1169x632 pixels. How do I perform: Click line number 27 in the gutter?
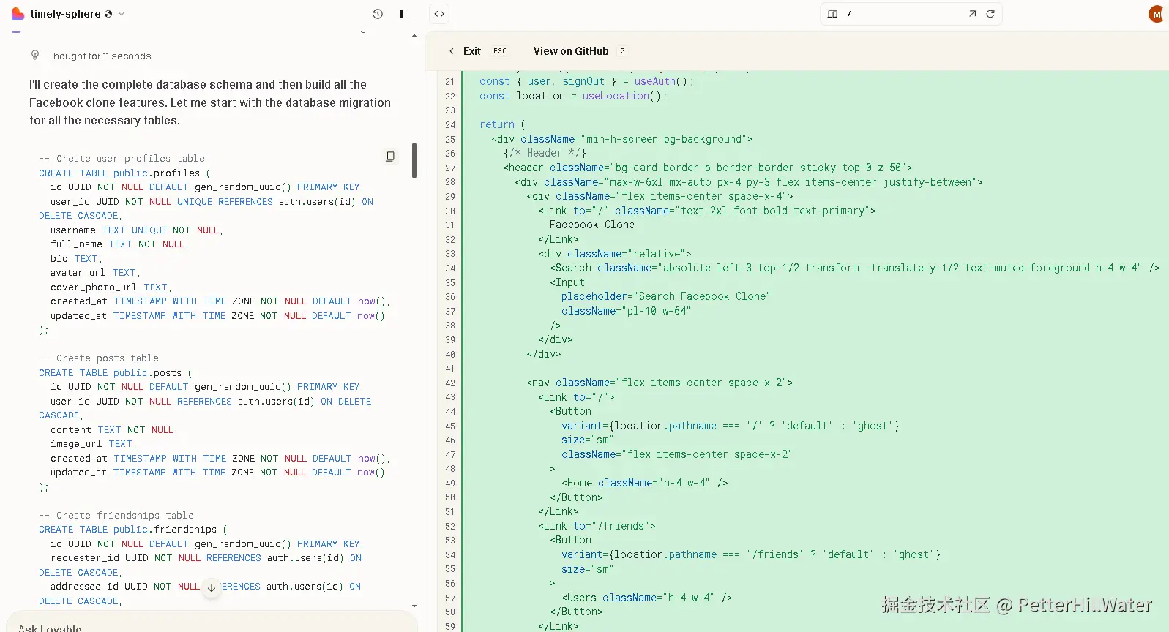450,168
